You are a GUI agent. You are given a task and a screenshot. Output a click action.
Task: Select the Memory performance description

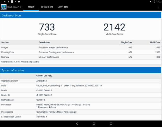pyautogui.click(x=49, y=57)
